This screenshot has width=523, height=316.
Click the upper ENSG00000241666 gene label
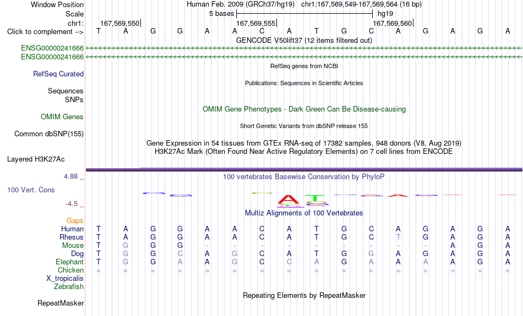pos(52,48)
